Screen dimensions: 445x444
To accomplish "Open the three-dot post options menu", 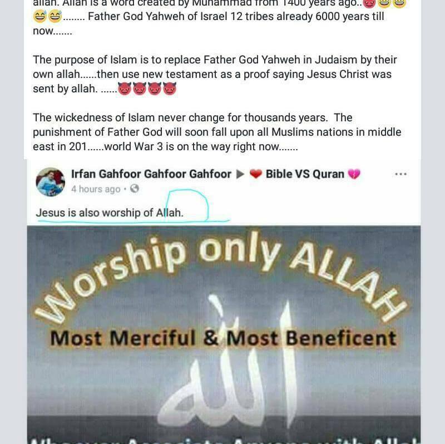I will pyautogui.click(x=400, y=174).
